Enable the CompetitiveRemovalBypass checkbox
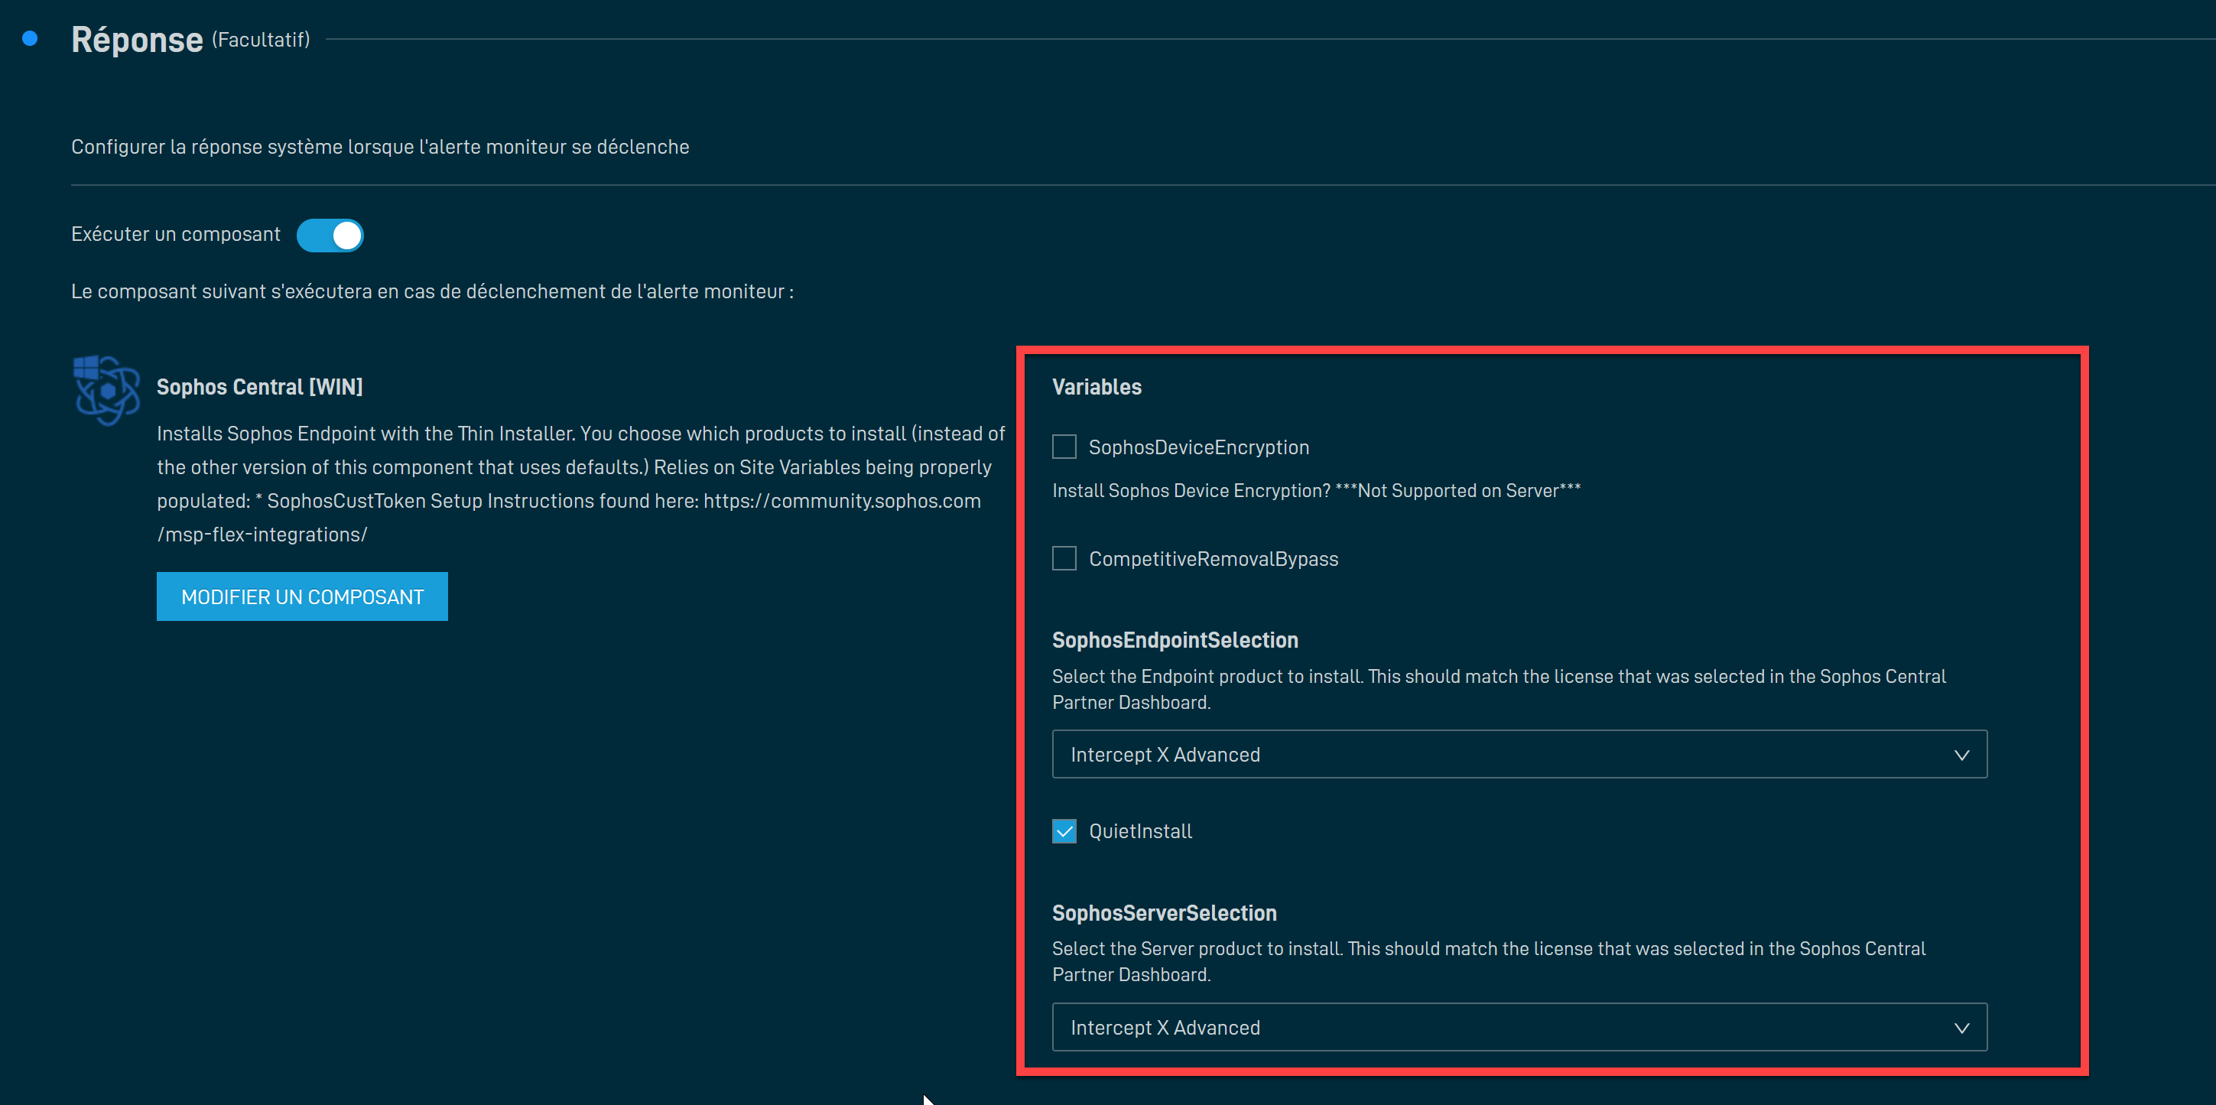The width and height of the screenshot is (2216, 1105). click(1064, 558)
